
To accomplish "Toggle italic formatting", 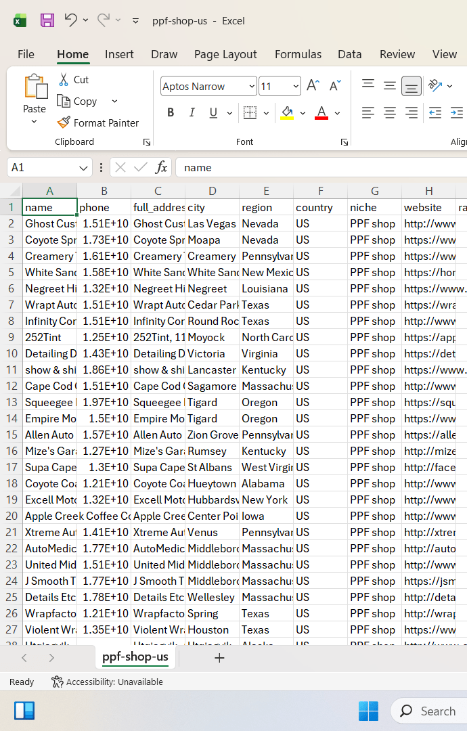I will pyautogui.click(x=192, y=112).
